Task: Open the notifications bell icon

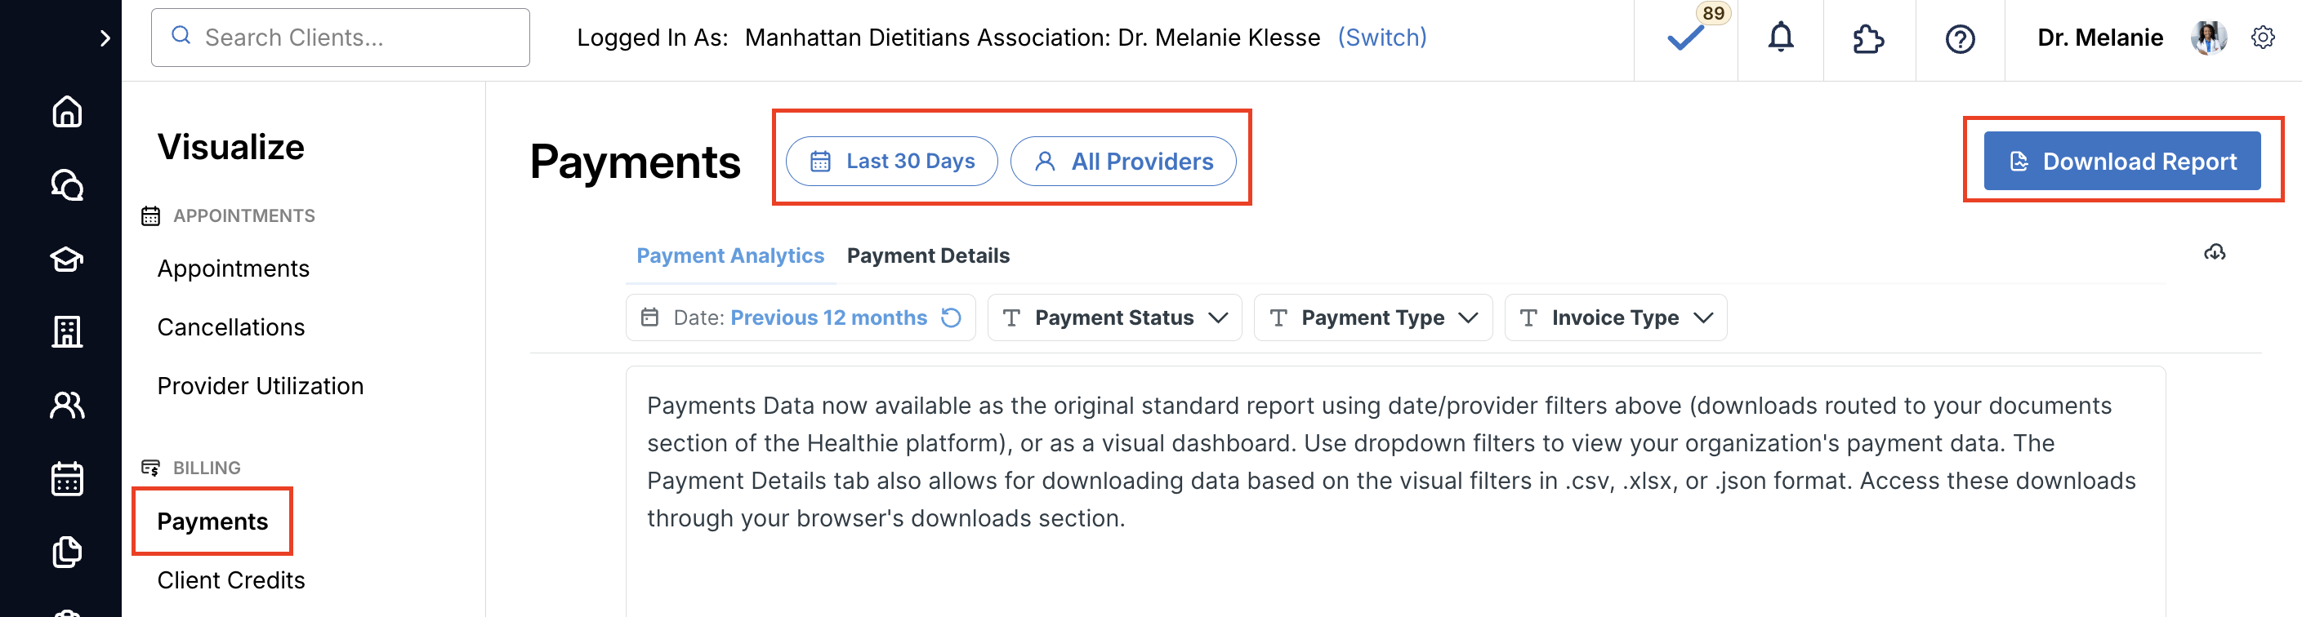Action: (x=1780, y=38)
